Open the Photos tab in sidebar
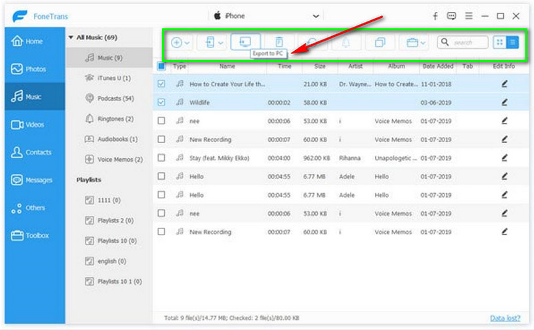The height and width of the screenshot is (330, 534). click(x=32, y=69)
